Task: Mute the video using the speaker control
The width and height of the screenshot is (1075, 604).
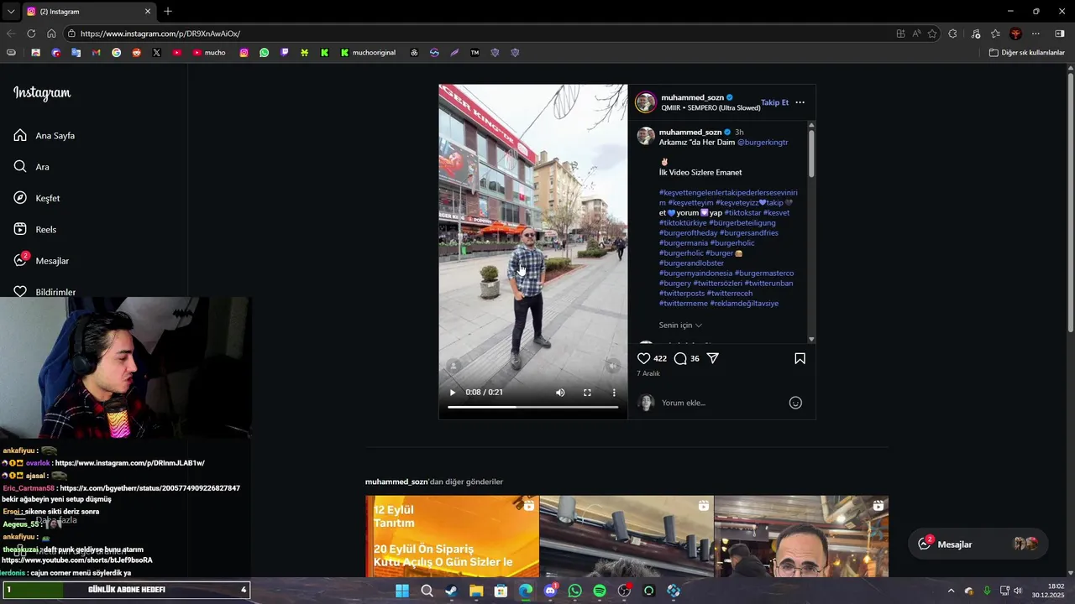Action: (560, 393)
